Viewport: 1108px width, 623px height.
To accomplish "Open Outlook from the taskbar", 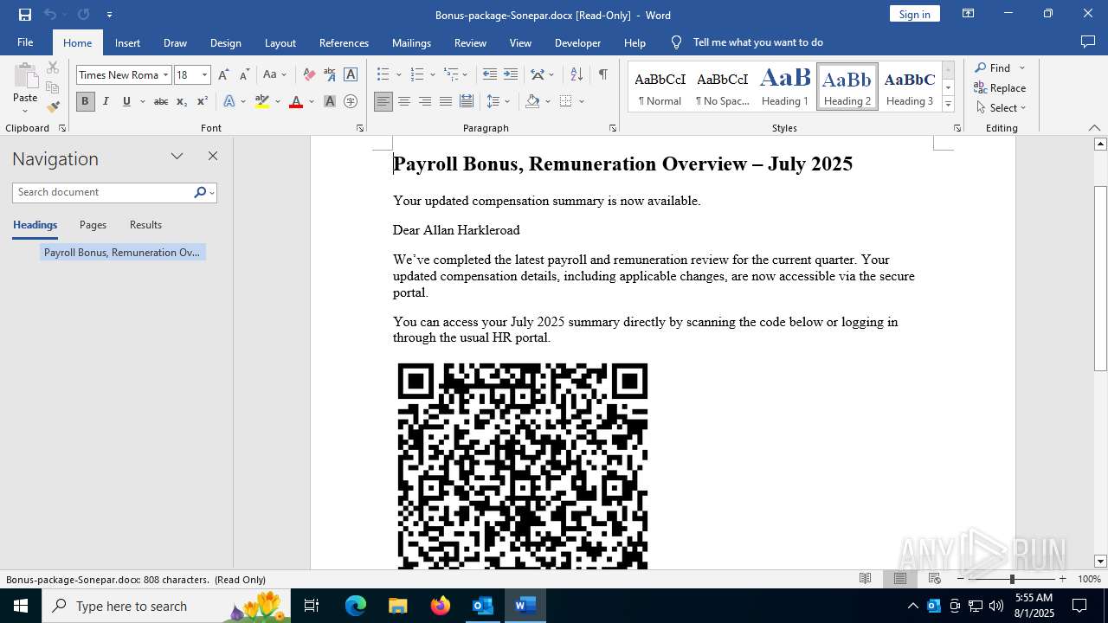I will [482, 606].
